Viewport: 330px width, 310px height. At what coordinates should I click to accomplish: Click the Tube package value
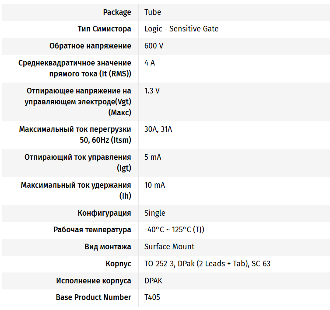point(153,12)
